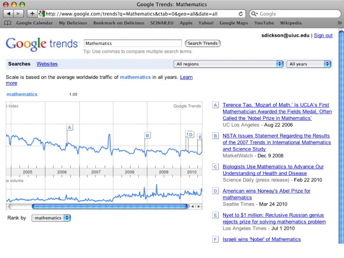344x258 pixels.
Task: Open the Wikipedia bookmark
Action: [290, 23]
